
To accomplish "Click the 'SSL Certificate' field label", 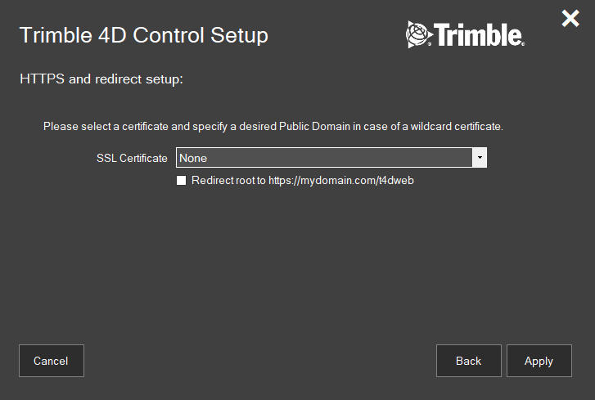I will point(132,158).
